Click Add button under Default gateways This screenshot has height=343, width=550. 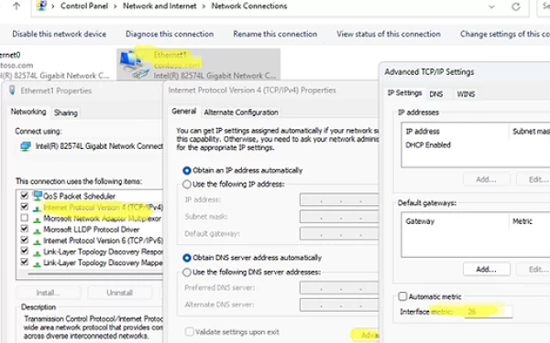click(x=486, y=269)
